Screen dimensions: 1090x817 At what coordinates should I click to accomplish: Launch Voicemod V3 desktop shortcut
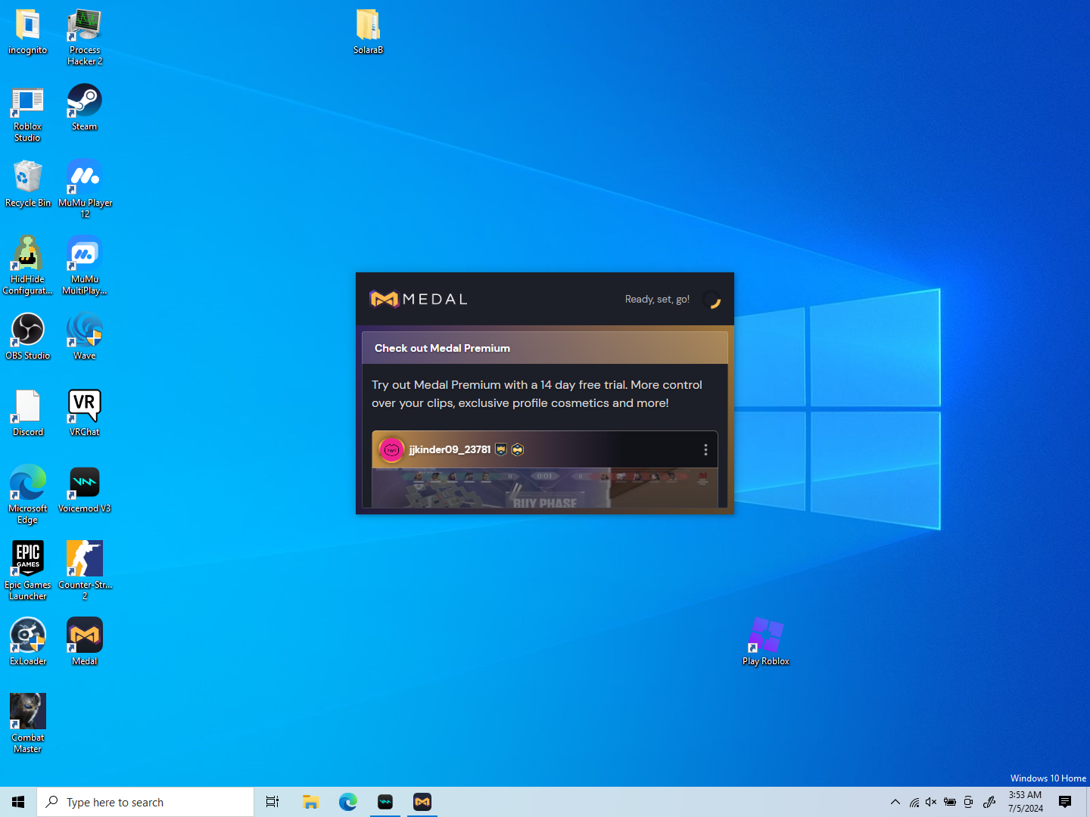point(85,489)
